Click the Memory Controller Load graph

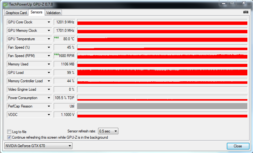tap(162, 81)
